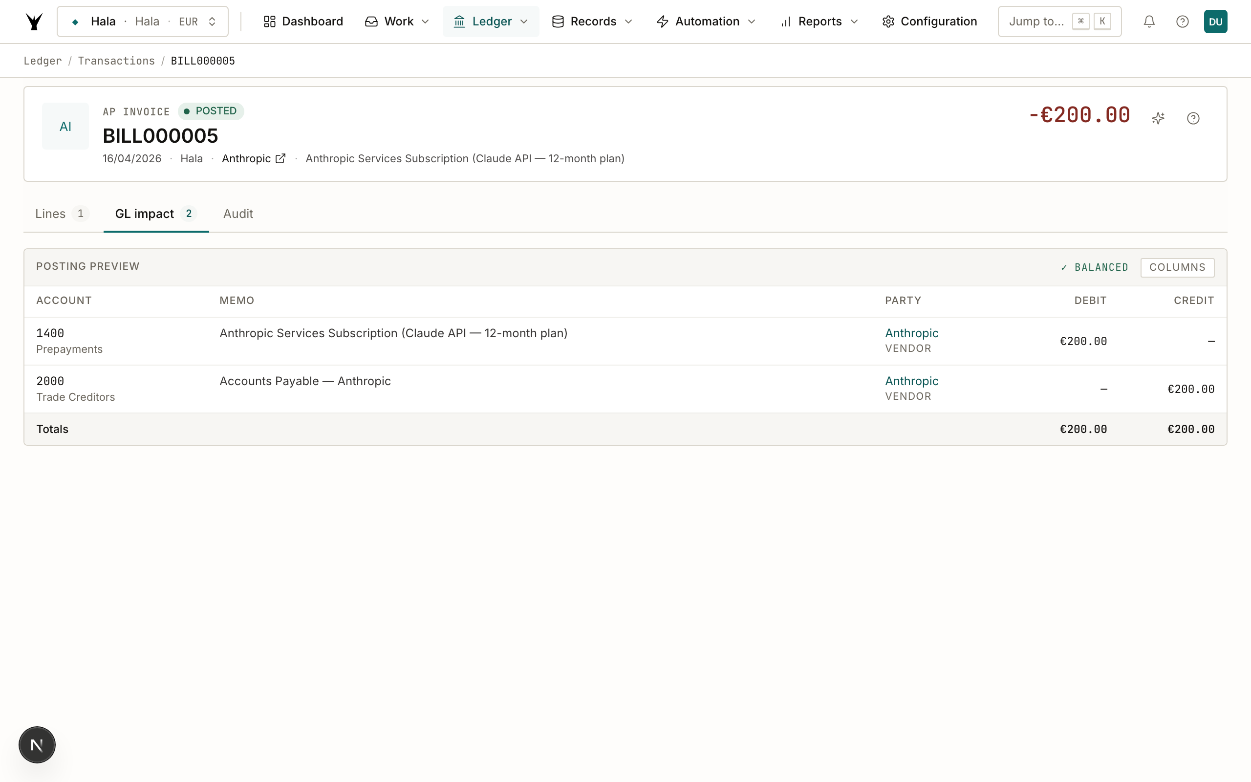The height and width of the screenshot is (782, 1251).
Task: Navigate to Transactions breadcrumb
Action: tap(116, 61)
